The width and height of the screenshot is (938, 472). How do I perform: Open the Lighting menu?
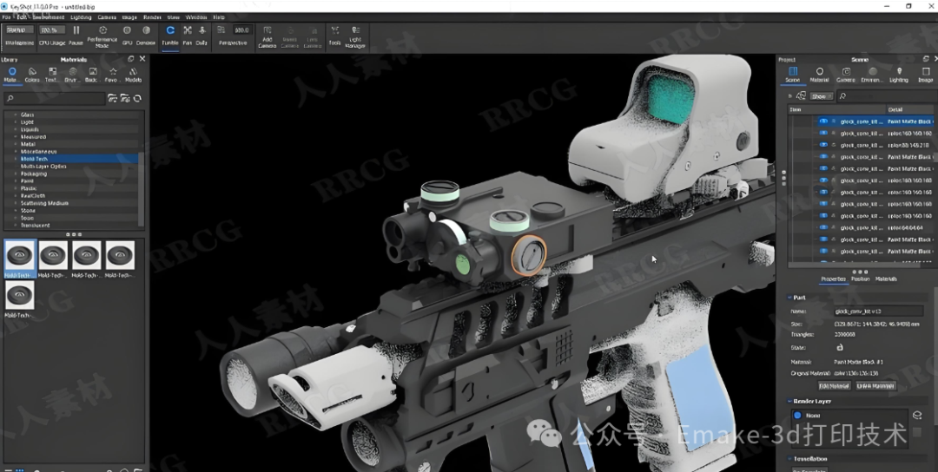pos(81,17)
